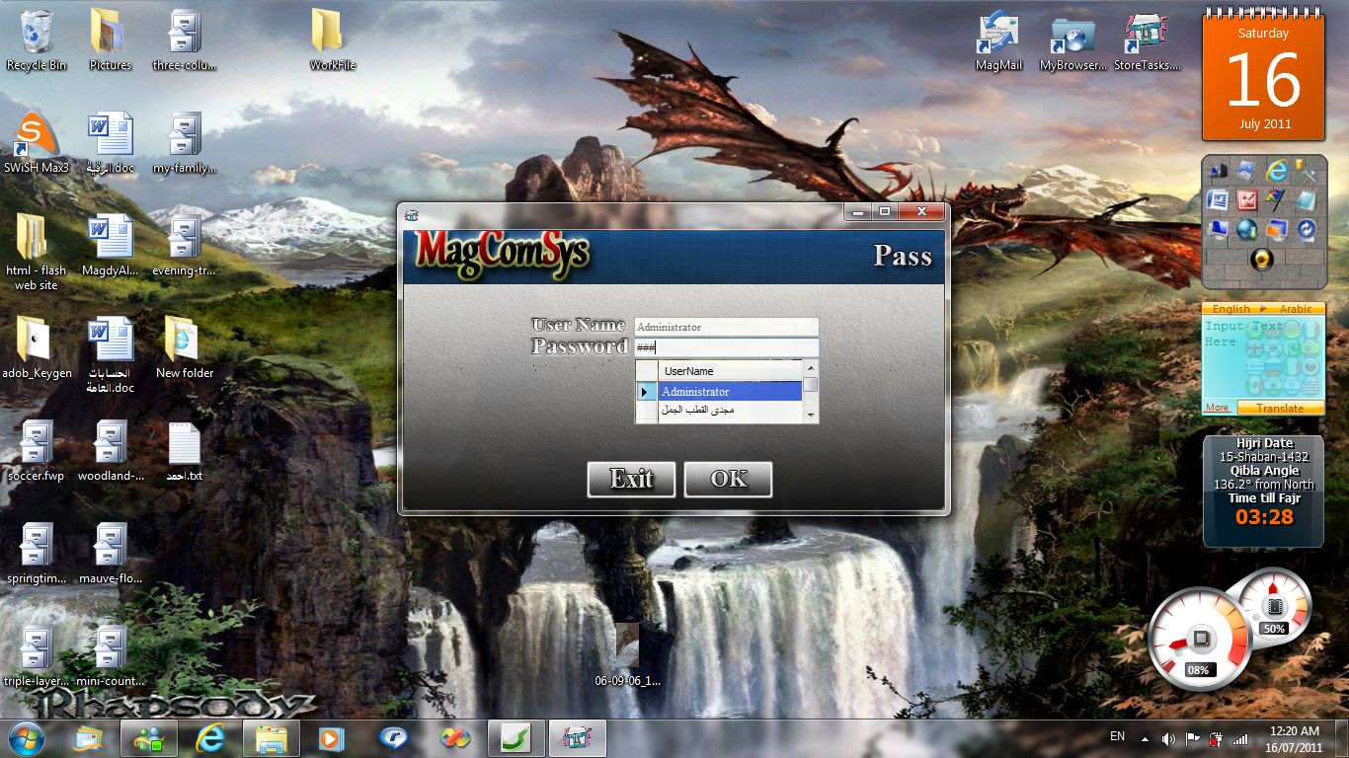Click the taskbar clock showing 12:20 AM
The height and width of the screenshot is (758, 1349).
pyautogui.click(x=1295, y=738)
